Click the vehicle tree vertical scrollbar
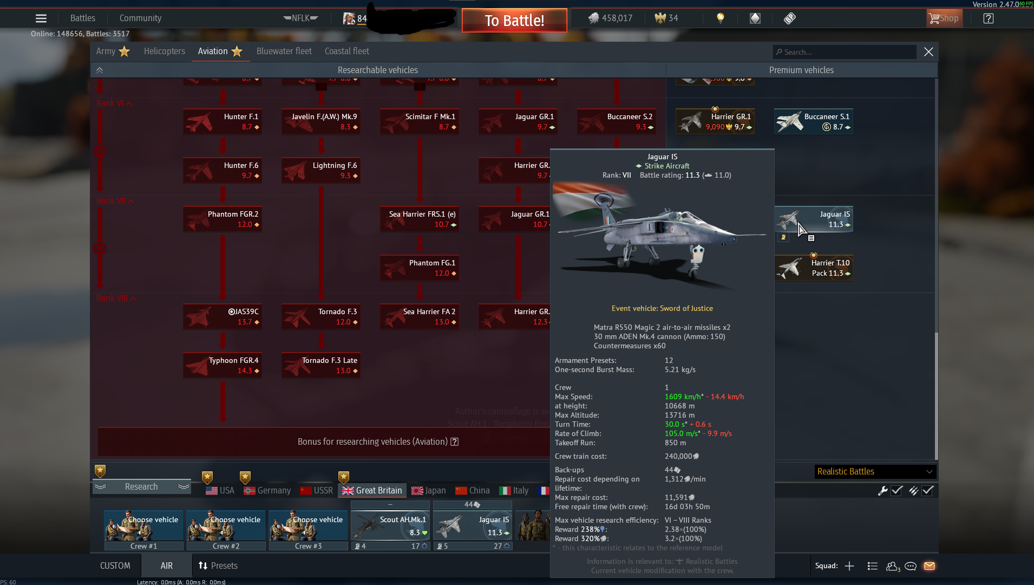 [x=935, y=395]
